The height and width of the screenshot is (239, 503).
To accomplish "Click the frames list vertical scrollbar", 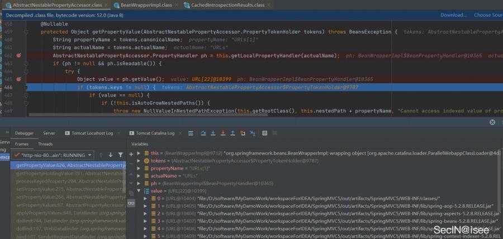I will pos(125,178).
